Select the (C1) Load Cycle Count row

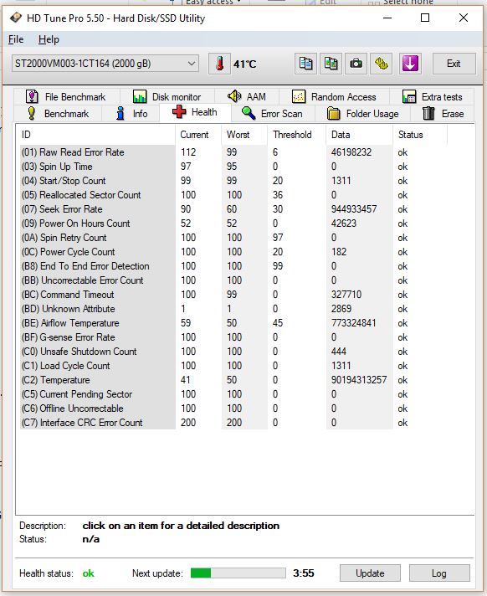(x=233, y=366)
